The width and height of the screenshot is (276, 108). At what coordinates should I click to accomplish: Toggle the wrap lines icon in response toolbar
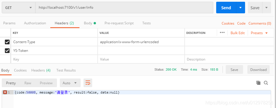(88, 83)
